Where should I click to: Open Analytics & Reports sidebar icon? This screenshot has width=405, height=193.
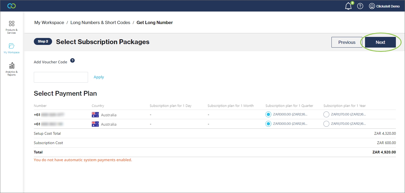point(12,66)
